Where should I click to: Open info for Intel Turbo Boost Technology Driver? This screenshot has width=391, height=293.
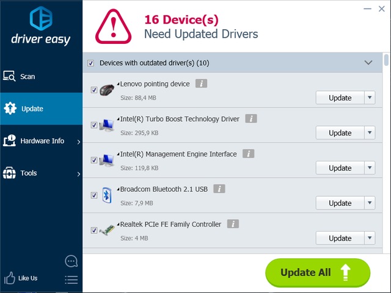[251, 119]
